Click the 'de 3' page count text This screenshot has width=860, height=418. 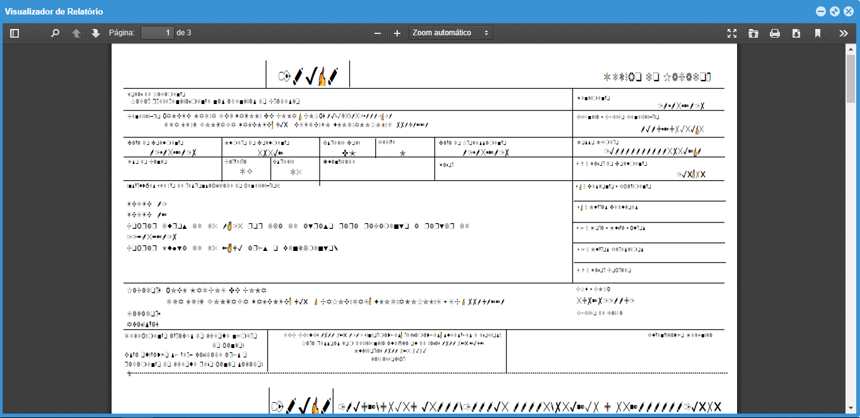pos(184,33)
